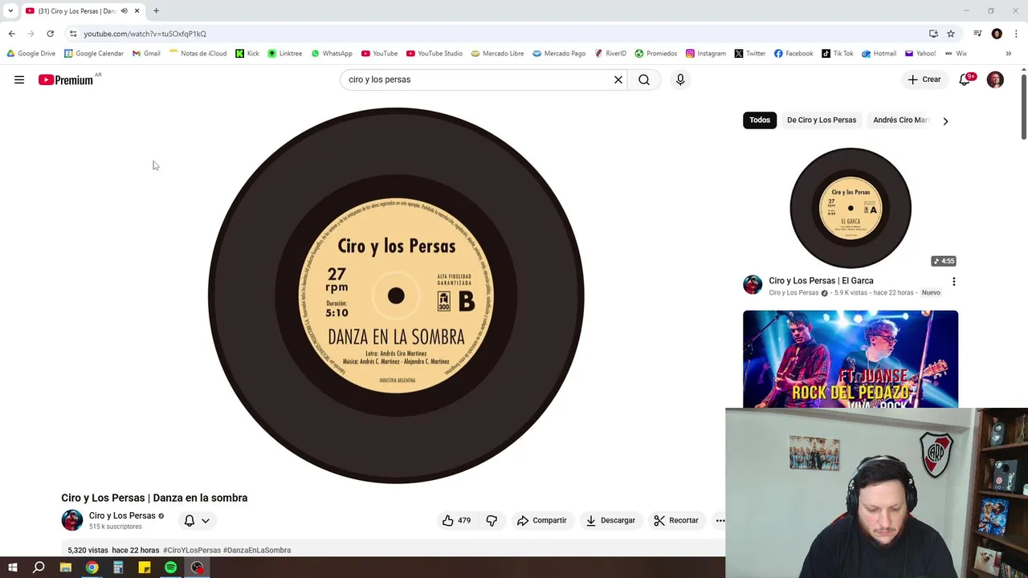Viewport: 1028px width, 578px height.
Task: Visit Ciro y Los Persas channel avatar under video
Action: click(72, 520)
